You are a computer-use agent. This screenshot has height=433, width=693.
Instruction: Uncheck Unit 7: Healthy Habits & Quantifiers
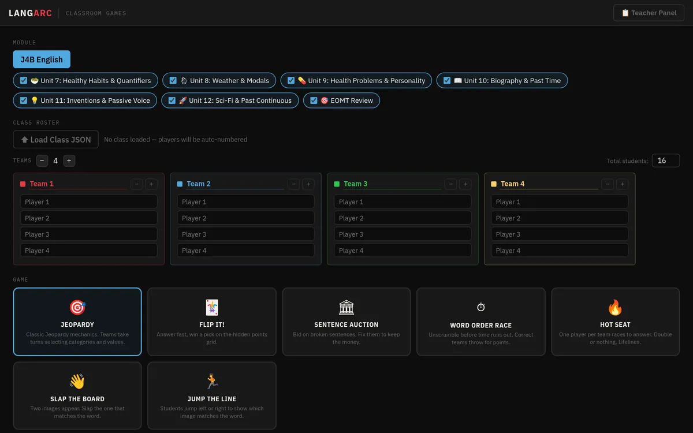(24, 81)
